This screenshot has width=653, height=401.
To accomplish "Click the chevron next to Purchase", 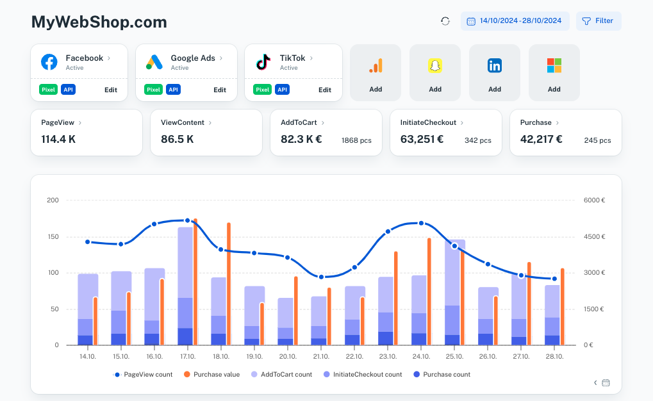I will 558,123.
